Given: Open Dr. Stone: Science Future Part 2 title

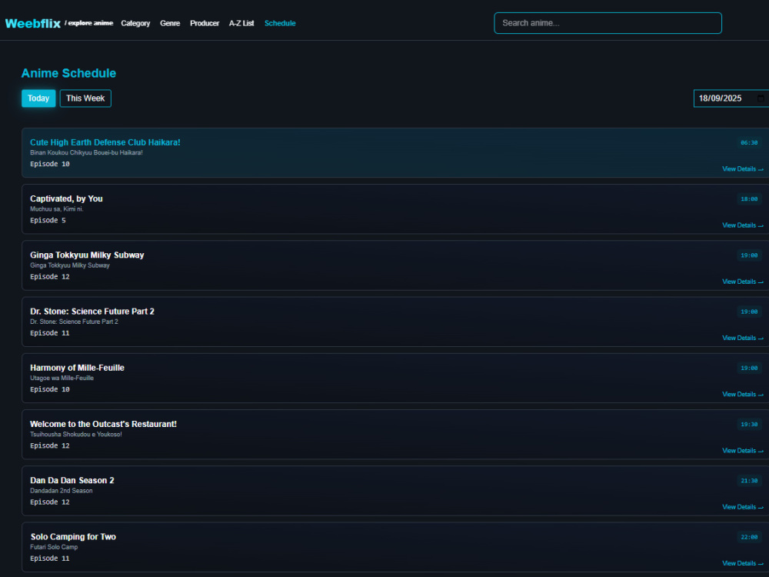Looking at the screenshot, I should click(92, 312).
